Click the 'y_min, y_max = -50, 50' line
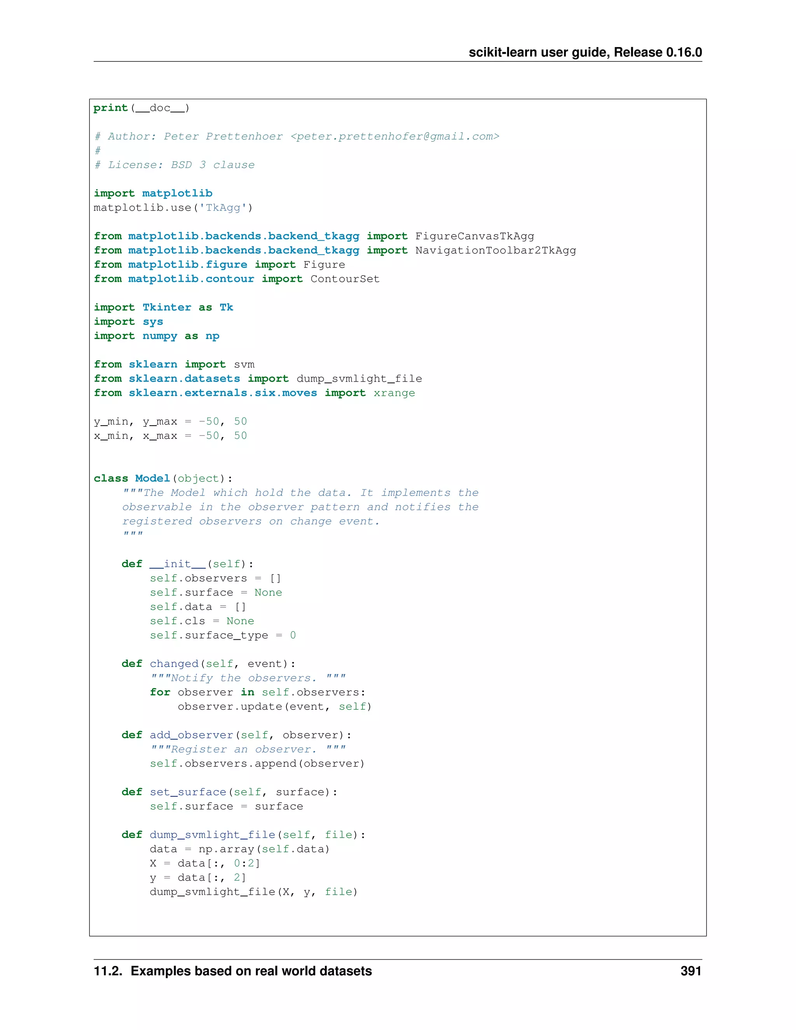The image size is (796, 1030). 170,422
